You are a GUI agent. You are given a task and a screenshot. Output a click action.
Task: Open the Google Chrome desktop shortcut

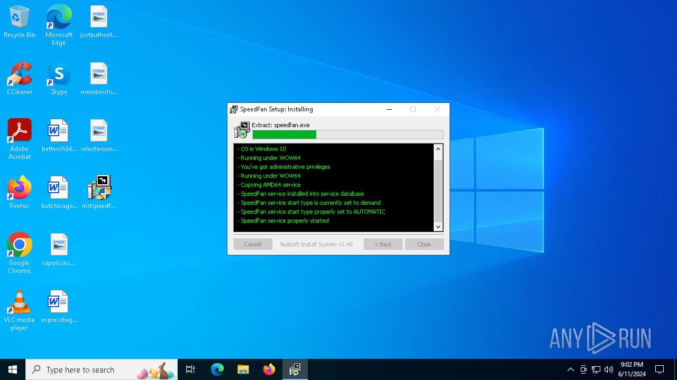tap(20, 254)
